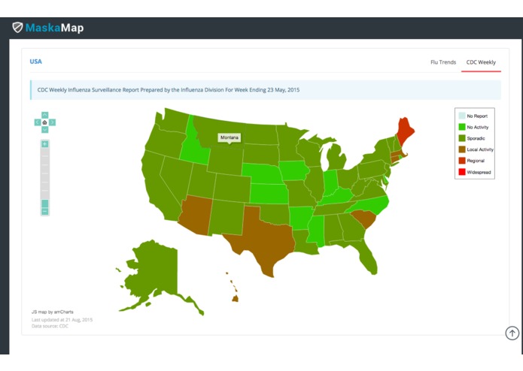Open the JS map by amCharts link
This screenshot has height=371, width=523.
[x=53, y=312]
